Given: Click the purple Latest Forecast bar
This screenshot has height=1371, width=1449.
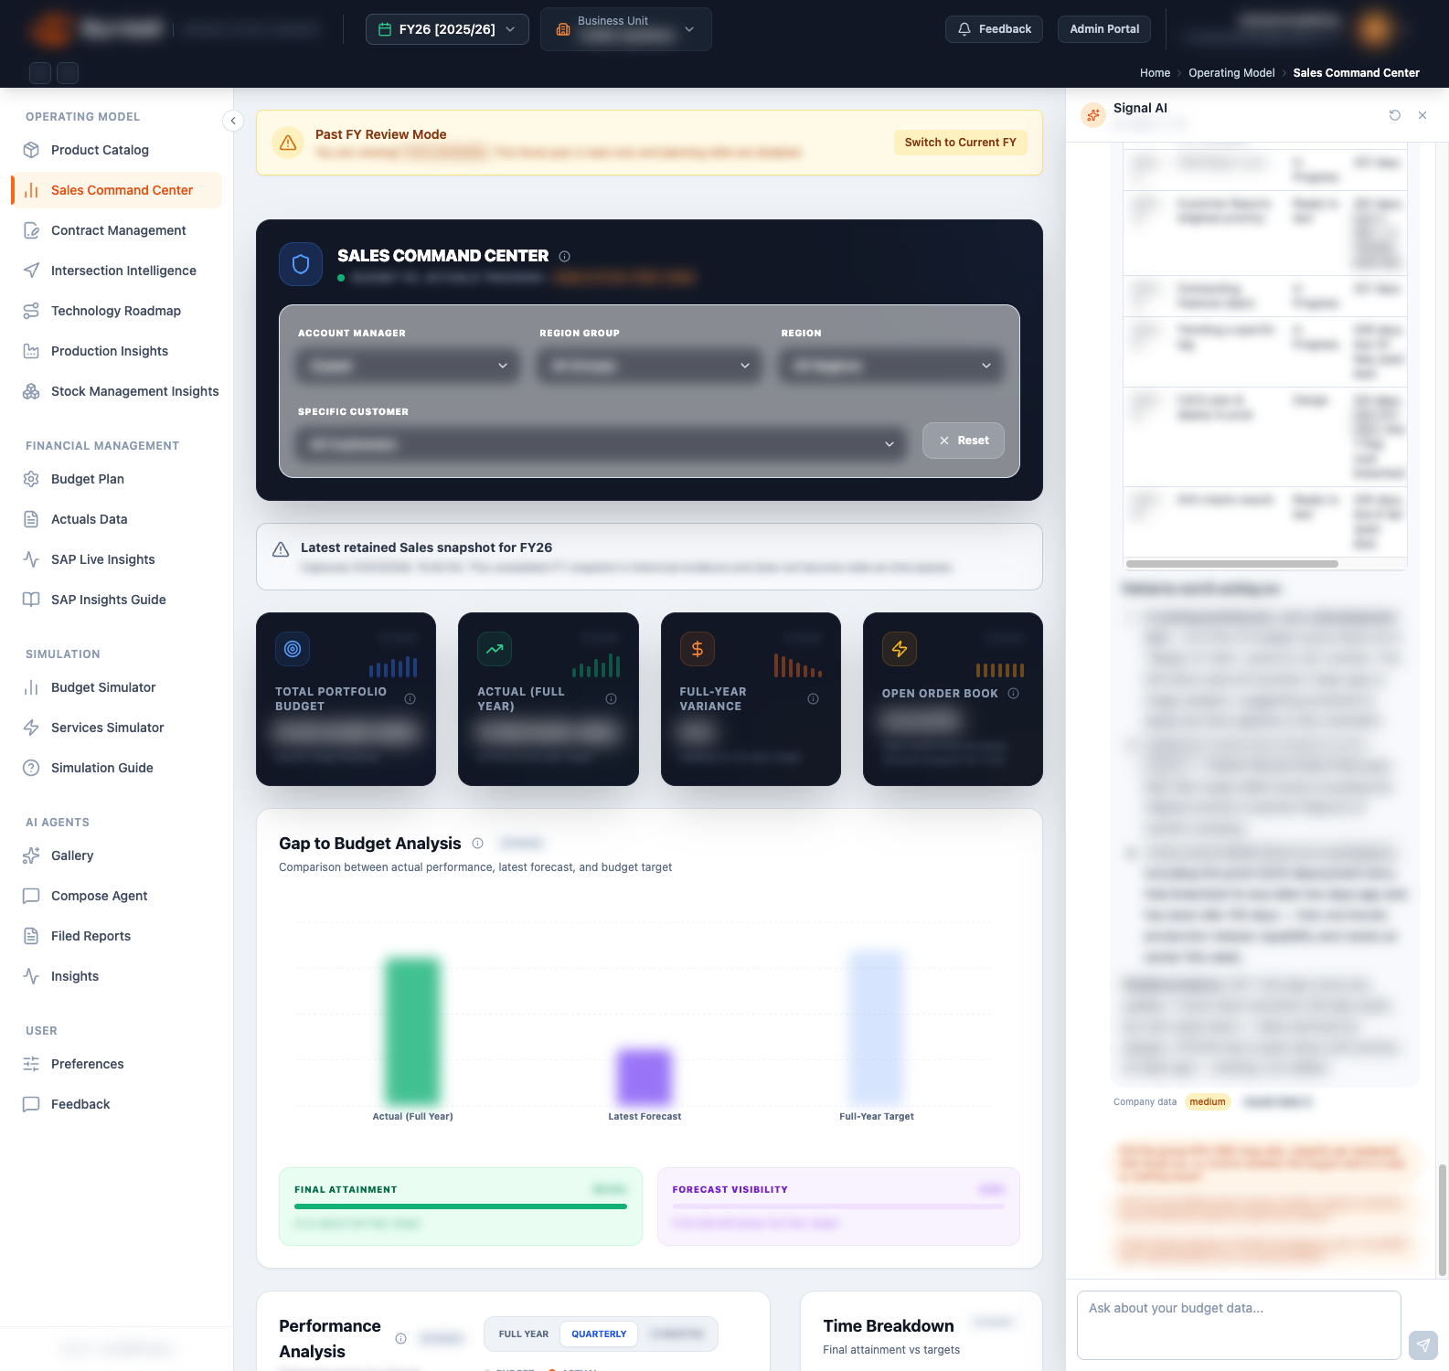Looking at the screenshot, I should point(645,1078).
